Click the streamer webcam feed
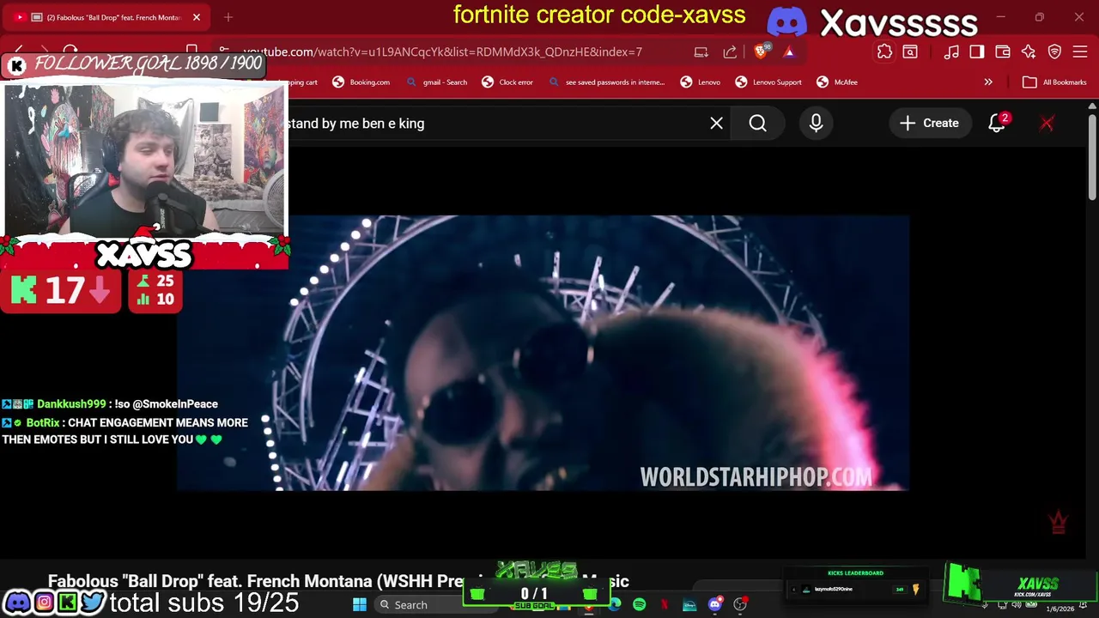The height and width of the screenshot is (618, 1099). (144, 159)
